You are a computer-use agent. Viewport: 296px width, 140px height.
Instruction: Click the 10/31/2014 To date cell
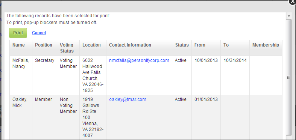[x=235, y=75]
